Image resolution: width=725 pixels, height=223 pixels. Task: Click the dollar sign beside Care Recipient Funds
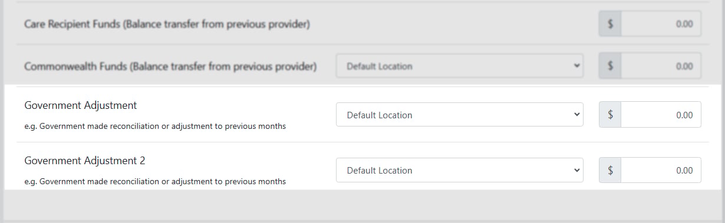[x=610, y=24]
